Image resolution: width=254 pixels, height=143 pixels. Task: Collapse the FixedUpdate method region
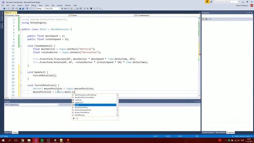tap(21, 46)
